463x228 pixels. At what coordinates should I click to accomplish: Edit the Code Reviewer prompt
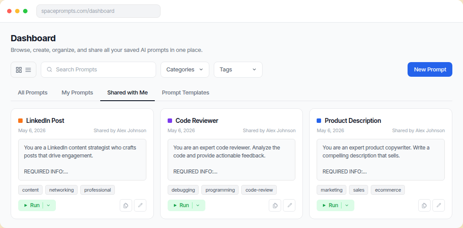point(289,205)
